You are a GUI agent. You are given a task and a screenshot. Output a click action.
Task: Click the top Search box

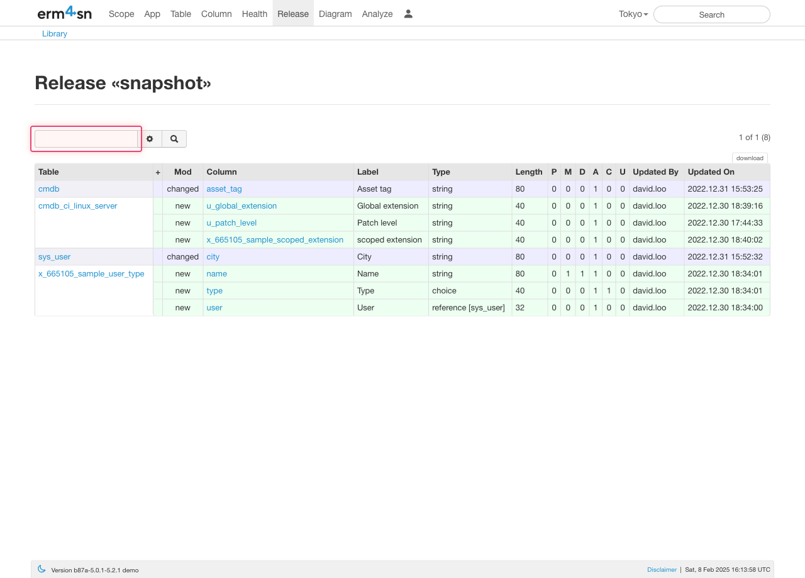[711, 14]
